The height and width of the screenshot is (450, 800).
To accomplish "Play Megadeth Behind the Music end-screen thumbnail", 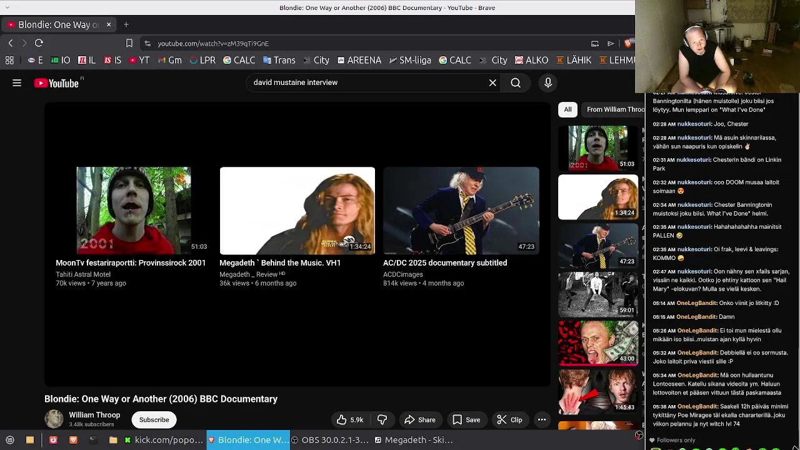I will [297, 210].
